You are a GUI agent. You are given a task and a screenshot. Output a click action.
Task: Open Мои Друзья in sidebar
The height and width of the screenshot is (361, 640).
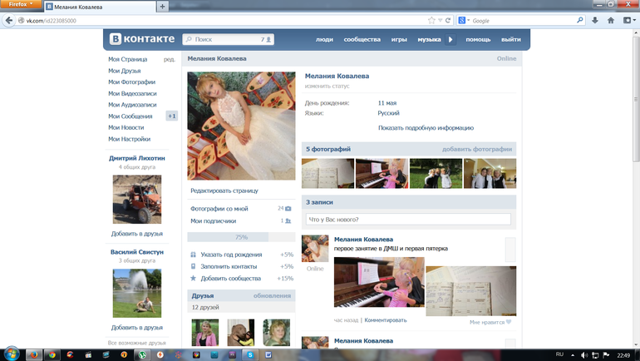tap(125, 71)
